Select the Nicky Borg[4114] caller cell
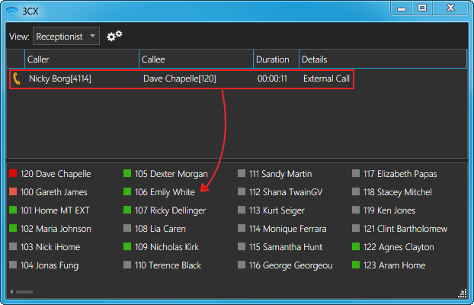Viewport: 474px width, 305px height. (60, 79)
